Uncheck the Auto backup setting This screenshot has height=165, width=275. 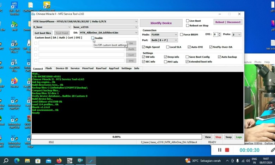(x=219, y=57)
